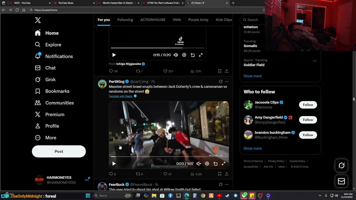This screenshot has height=200, width=356.
Task: View analytics for 22K views post
Action: [x=196, y=71]
